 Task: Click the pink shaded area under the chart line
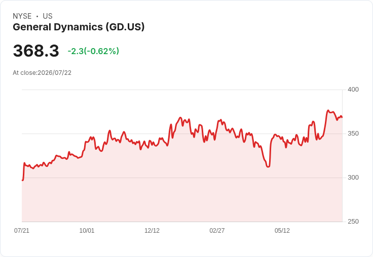click(x=182, y=185)
